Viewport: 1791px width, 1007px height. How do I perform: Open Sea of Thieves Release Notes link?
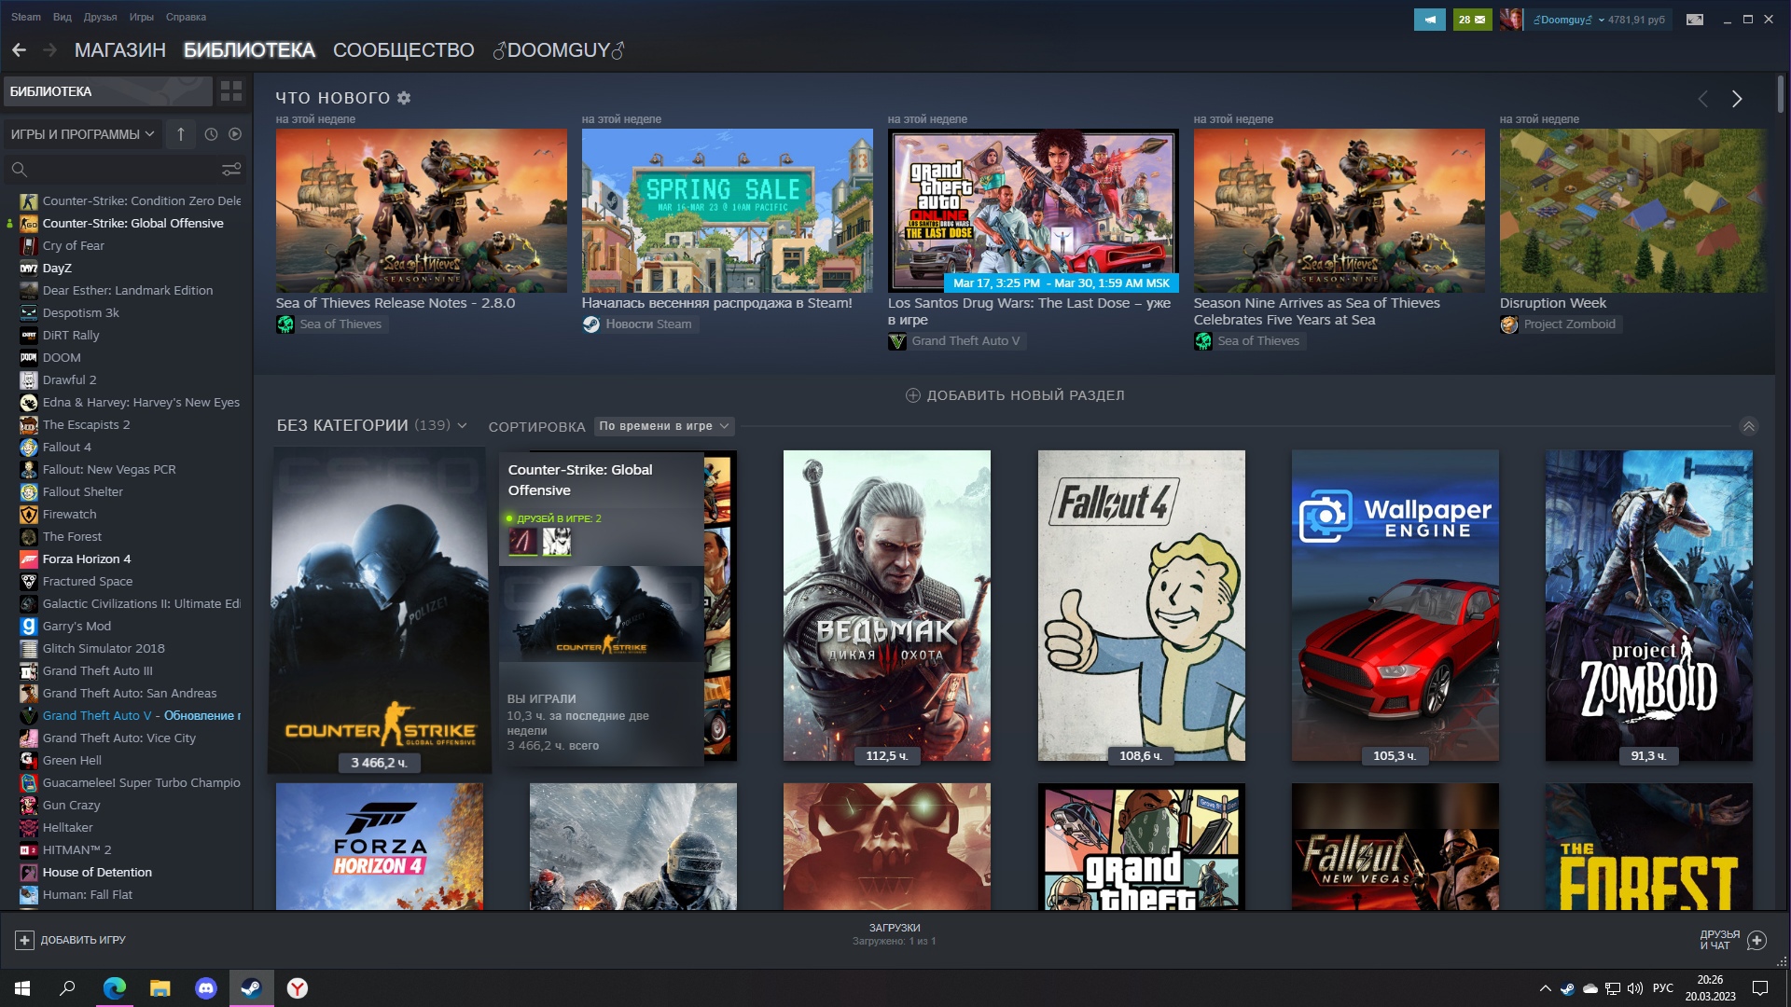[x=395, y=303]
